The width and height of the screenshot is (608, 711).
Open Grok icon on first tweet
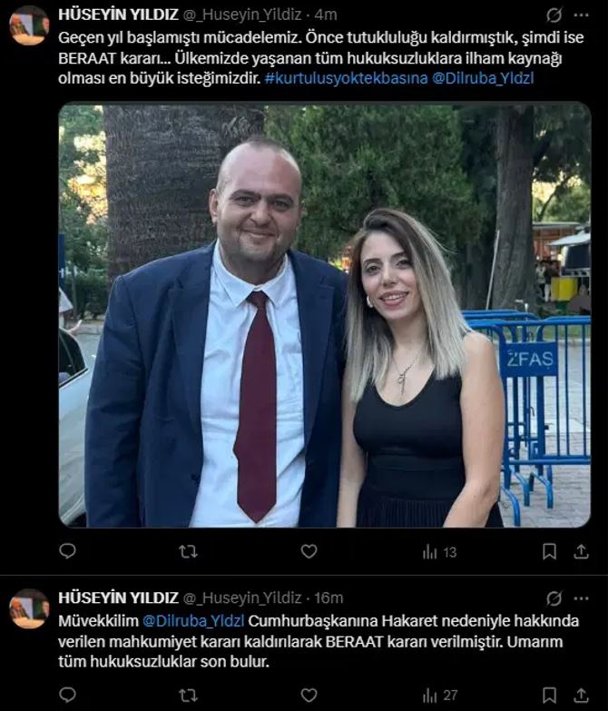click(554, 15)
